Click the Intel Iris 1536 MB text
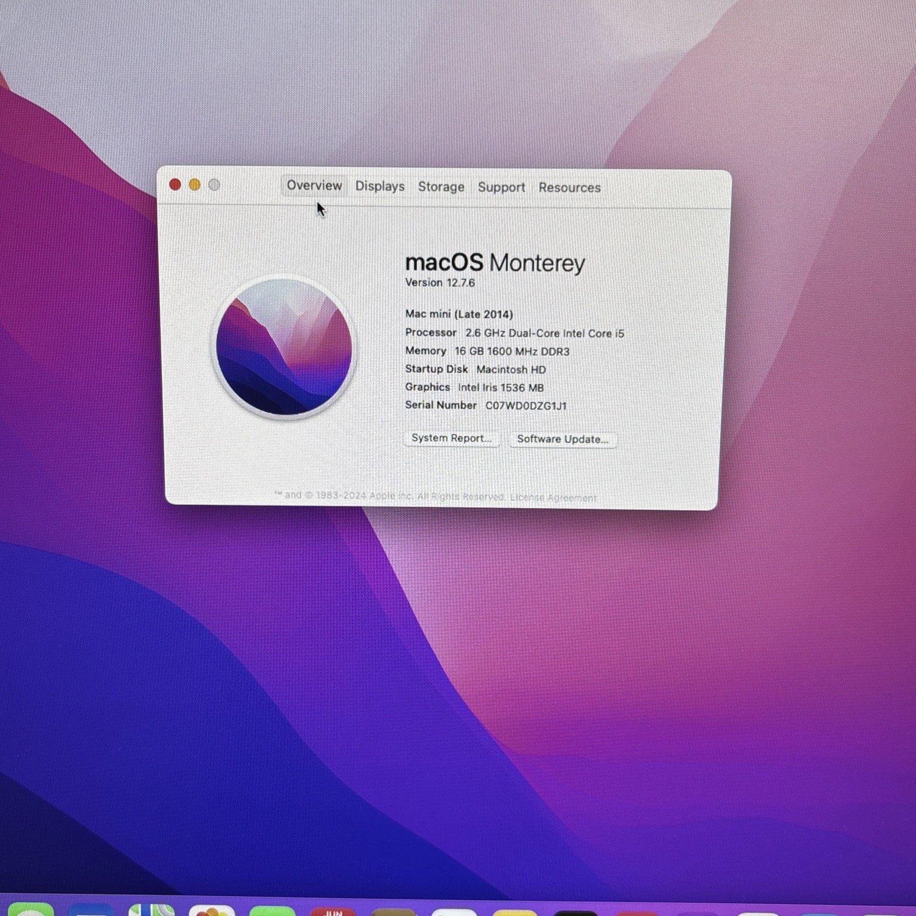 point(501,388)
